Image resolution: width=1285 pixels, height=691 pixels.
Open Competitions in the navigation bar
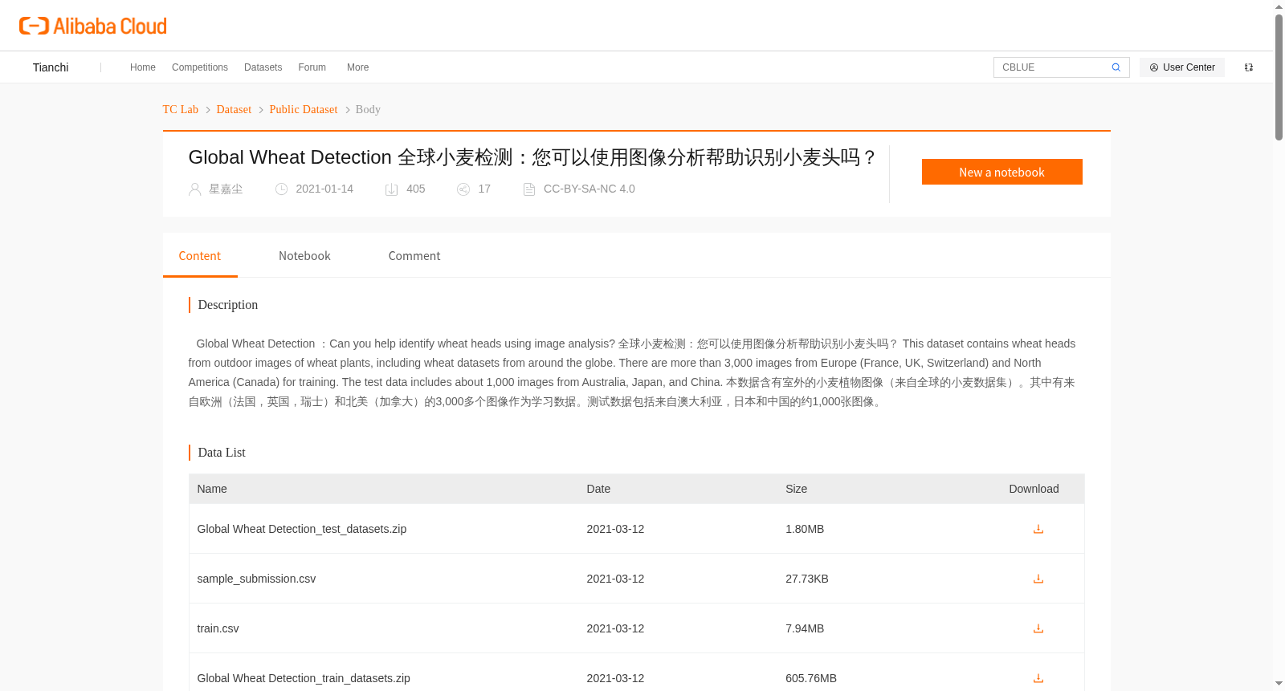pos(200,67)
